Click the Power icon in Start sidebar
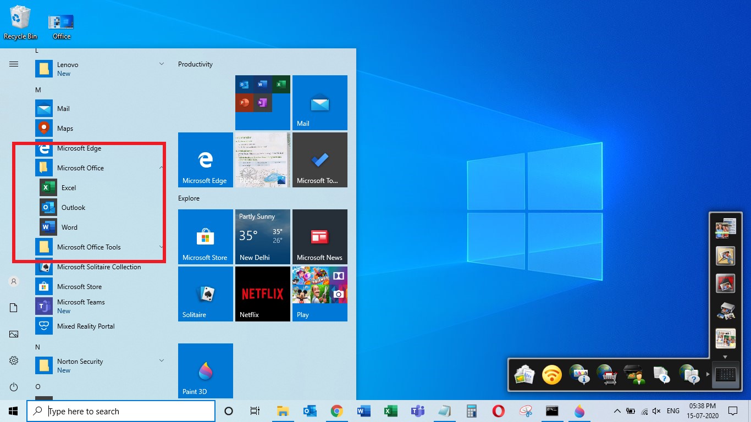This screenshot has height=422, width=751. 14,387
